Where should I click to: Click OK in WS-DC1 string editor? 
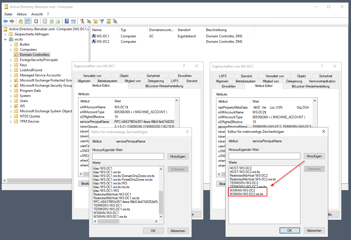tap(153, 231)
